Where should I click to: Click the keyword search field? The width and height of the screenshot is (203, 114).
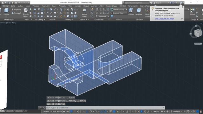136,3
